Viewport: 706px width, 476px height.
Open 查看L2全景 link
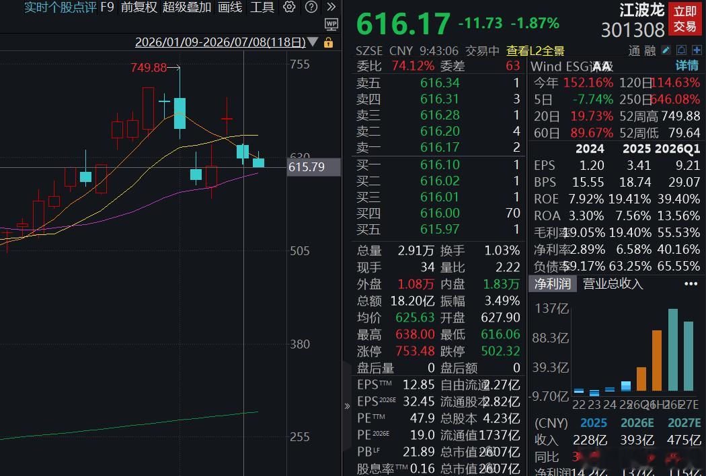click(x=535, y=51)
